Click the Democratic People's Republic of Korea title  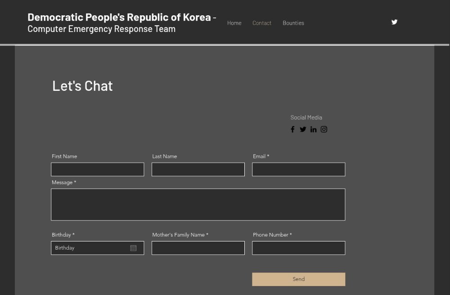(119, 17)
